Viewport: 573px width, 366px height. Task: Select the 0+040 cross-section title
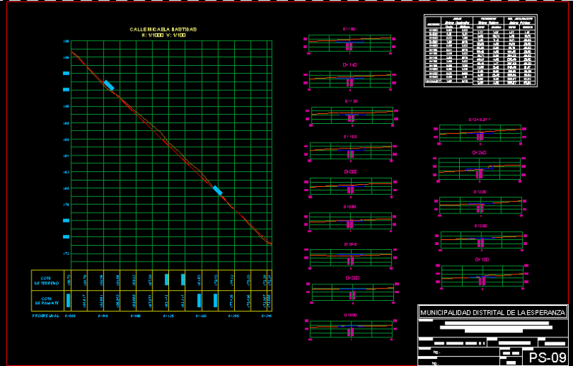tap(350, 244)
